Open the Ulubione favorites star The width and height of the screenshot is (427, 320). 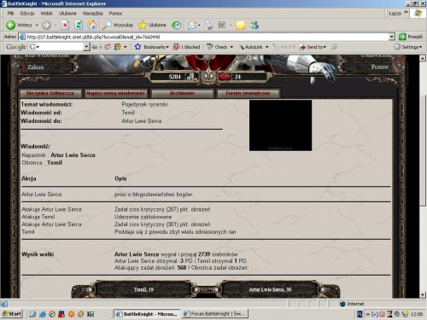152,25
